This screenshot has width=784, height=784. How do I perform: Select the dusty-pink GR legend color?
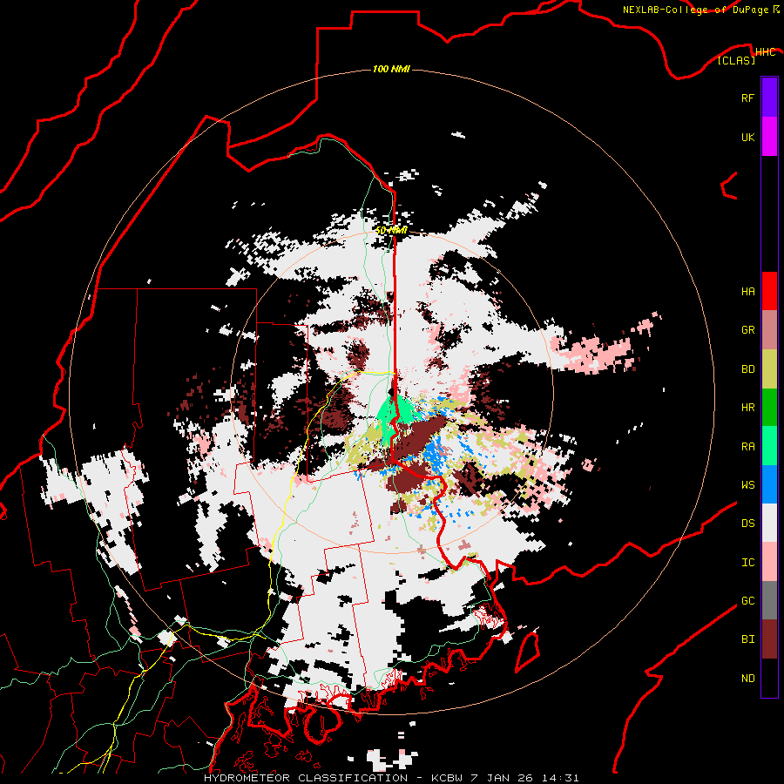point(769,330)
